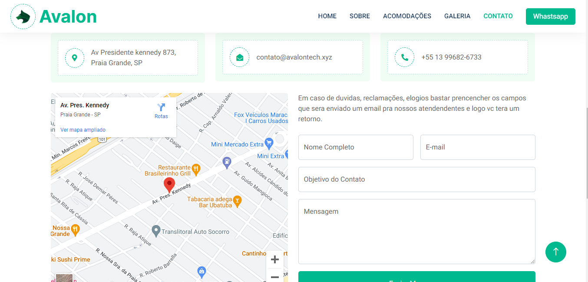Click the location pin address icon

click(75, 58)
